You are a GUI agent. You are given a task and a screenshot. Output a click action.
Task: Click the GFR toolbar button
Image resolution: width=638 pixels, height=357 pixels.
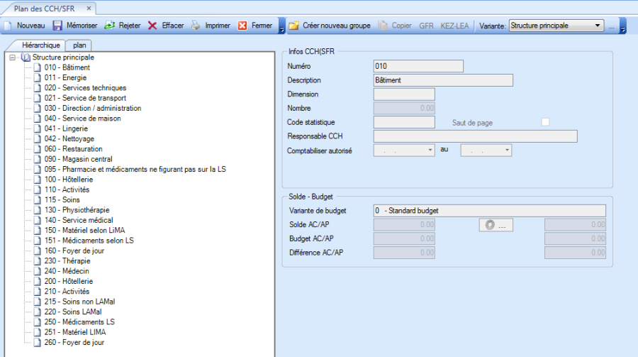(x=426, y=26)
